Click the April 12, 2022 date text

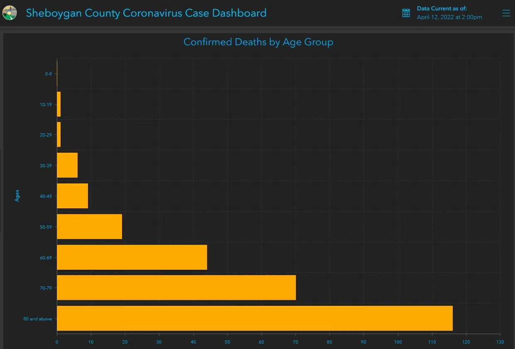(x=449, y=17)
